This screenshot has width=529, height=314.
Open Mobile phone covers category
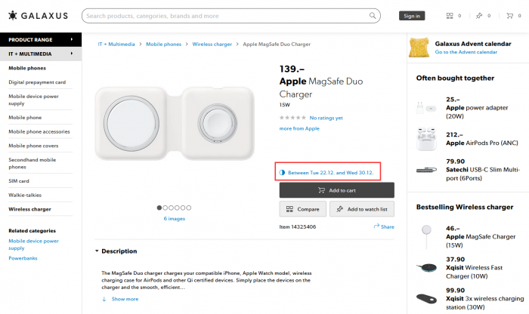[33, 146]
